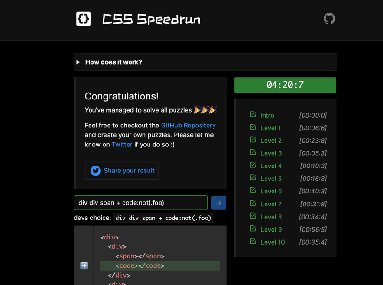Open the GitHub Repository link
The image size is (383, 285).
click(x=188, y=125)
